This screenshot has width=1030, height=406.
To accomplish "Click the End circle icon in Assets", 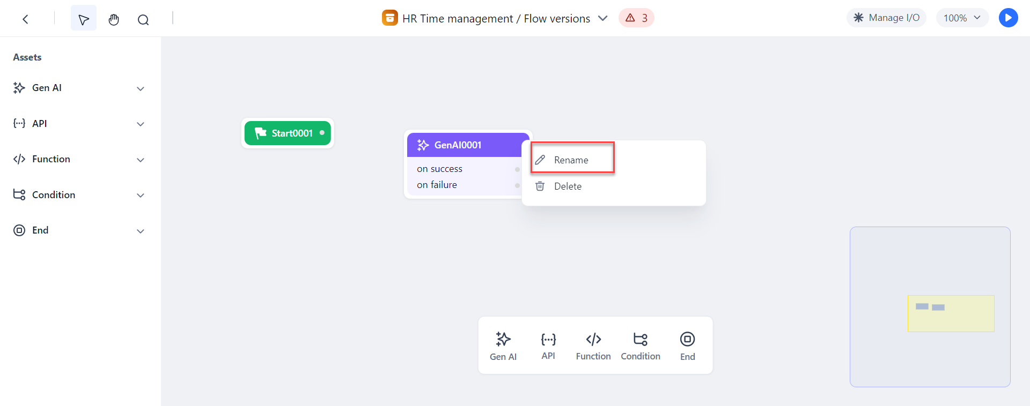I will pyautogui.click(x=19, y=230).
